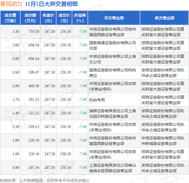Click the 买方营业部 column header
This screenshot has width=189, height=183.
(x=114, y=18)
